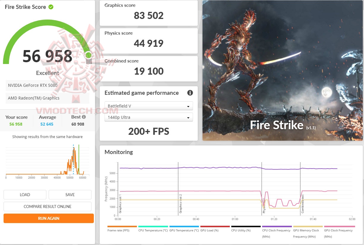
Task: Click the green validation checkmark icon
Action: 51,7
